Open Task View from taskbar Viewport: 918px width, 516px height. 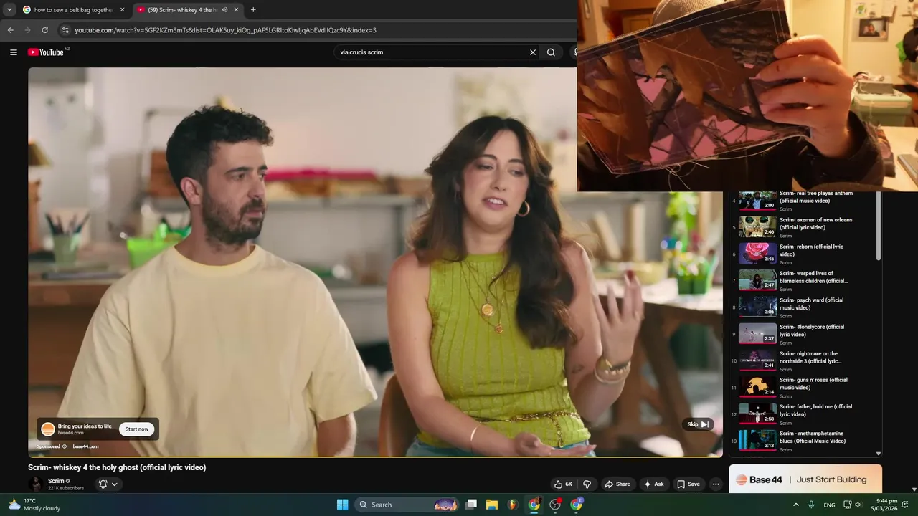[x=471, y=505]
